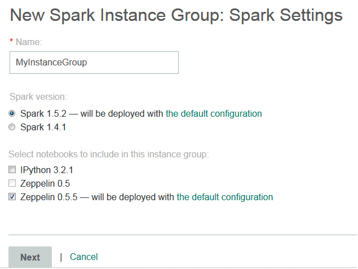This screenshot has width=358, height=269.
Task: Cancel the new Spark instance group
Action: [84, 257]
